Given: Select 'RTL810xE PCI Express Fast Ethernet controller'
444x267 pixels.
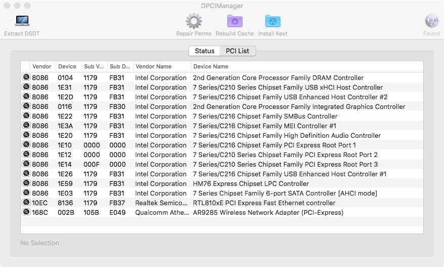Looking at the screenshot, I should (x=264, y=203).
